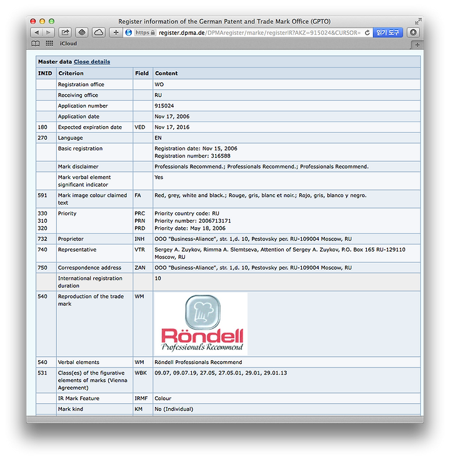Select application number 915024
The width and height of the screenshot is (450, 460).
164,105
